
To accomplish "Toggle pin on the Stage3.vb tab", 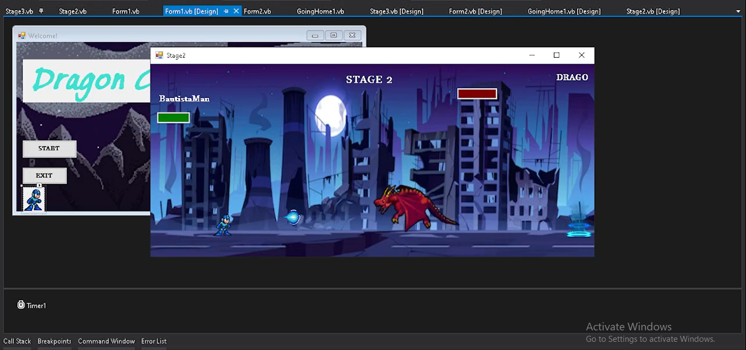I will (41, 11).
